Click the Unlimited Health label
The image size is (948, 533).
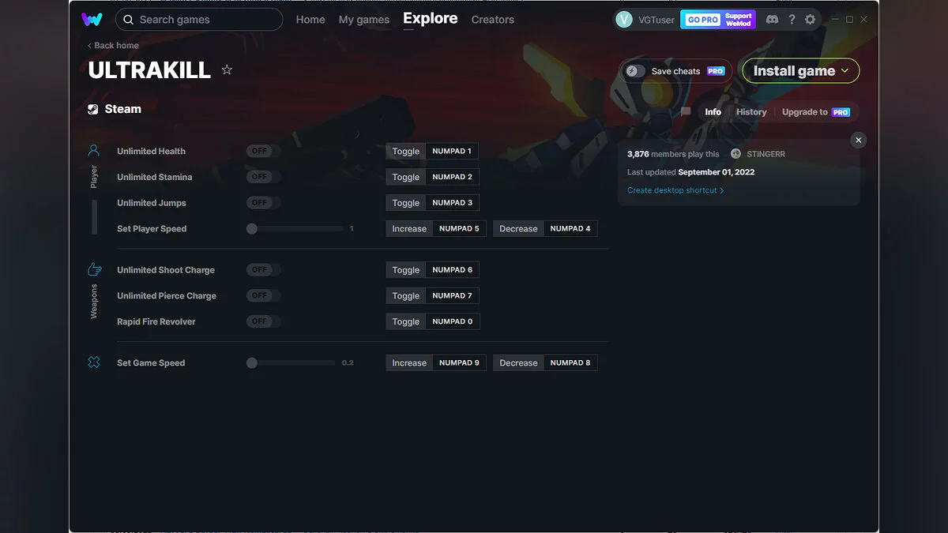click(152, 151)
